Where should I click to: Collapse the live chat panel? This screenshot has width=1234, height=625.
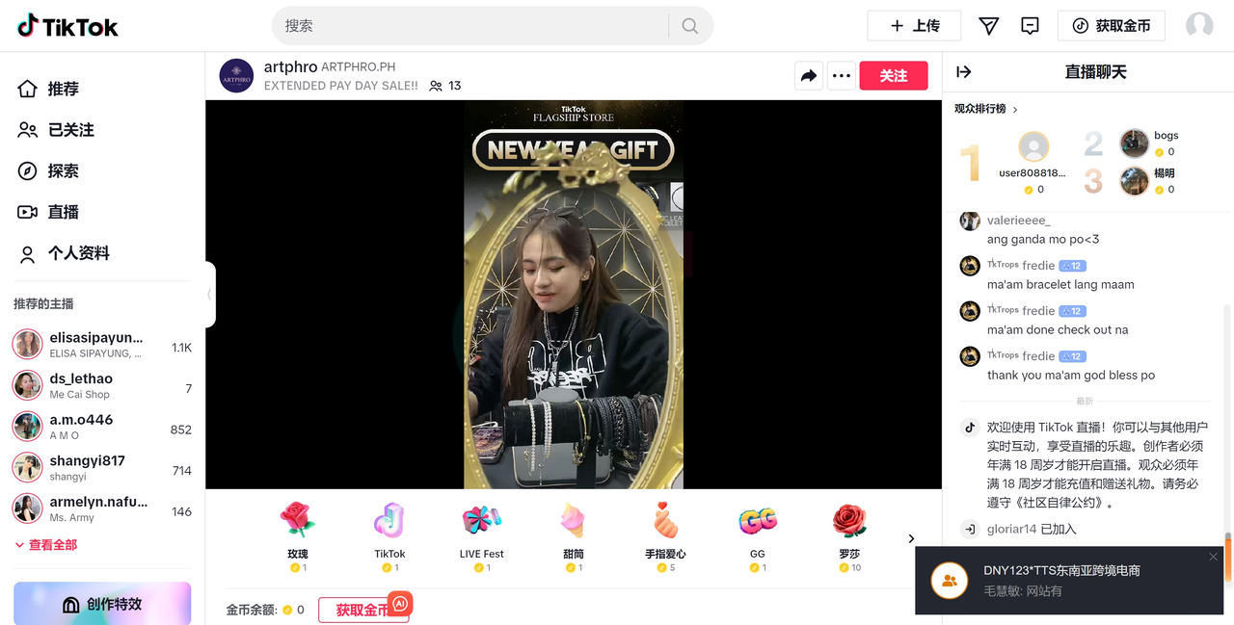963,72
